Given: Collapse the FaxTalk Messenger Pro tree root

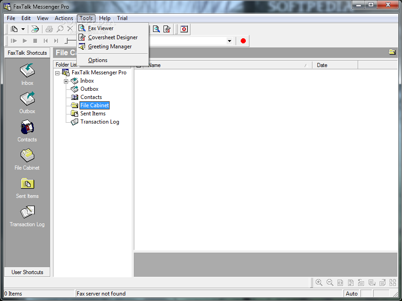Looking at the screenshot, I should pyautogui.click(x=58, y=73).
